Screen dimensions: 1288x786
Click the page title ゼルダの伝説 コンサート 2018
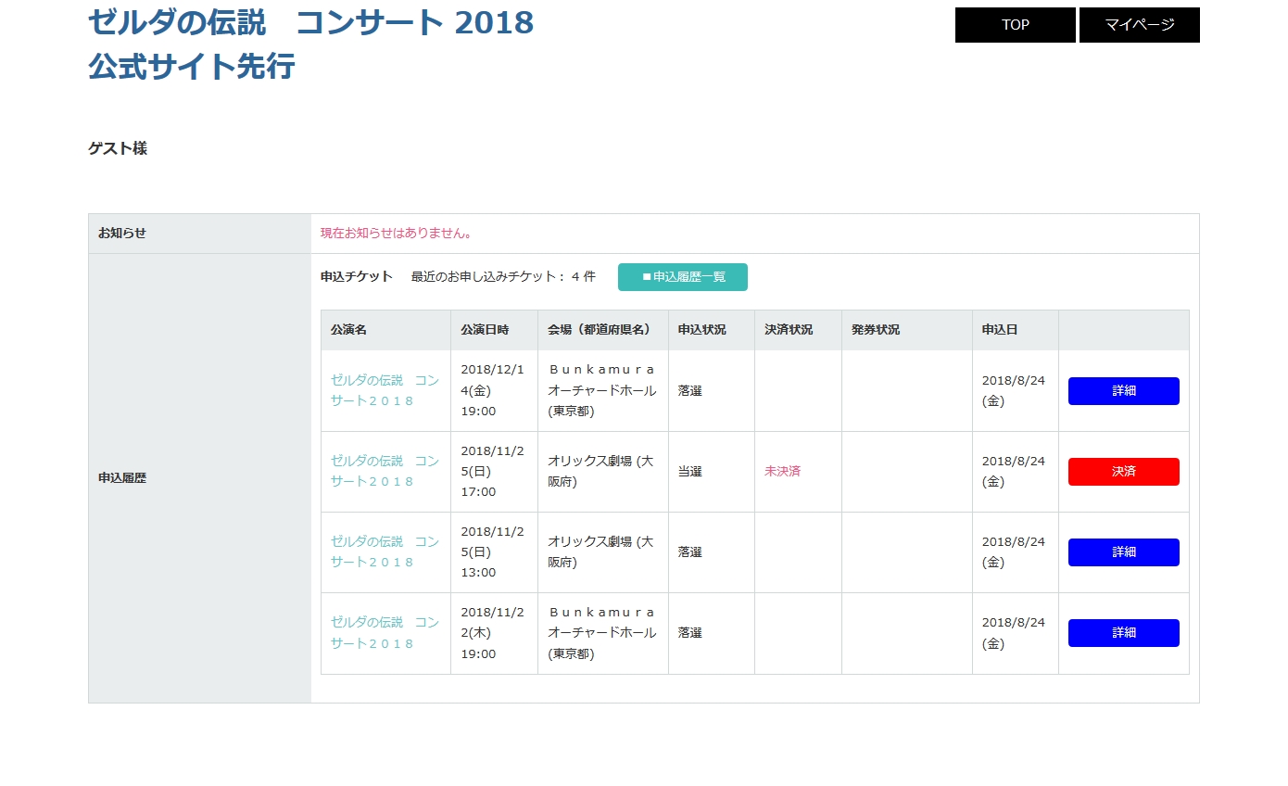coord(311,23)
